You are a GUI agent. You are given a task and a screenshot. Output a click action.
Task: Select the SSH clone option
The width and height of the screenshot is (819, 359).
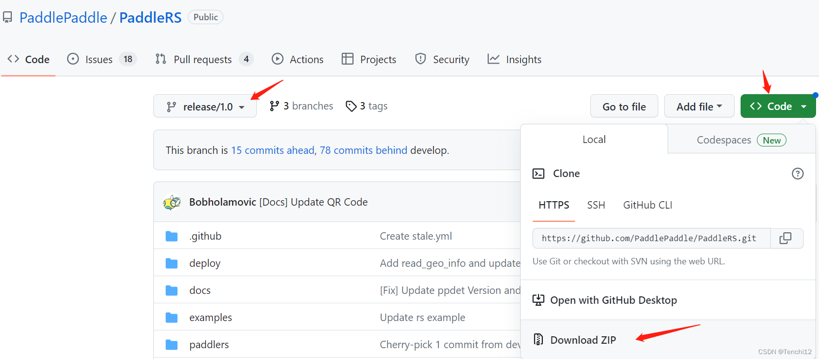pos(596,205)
